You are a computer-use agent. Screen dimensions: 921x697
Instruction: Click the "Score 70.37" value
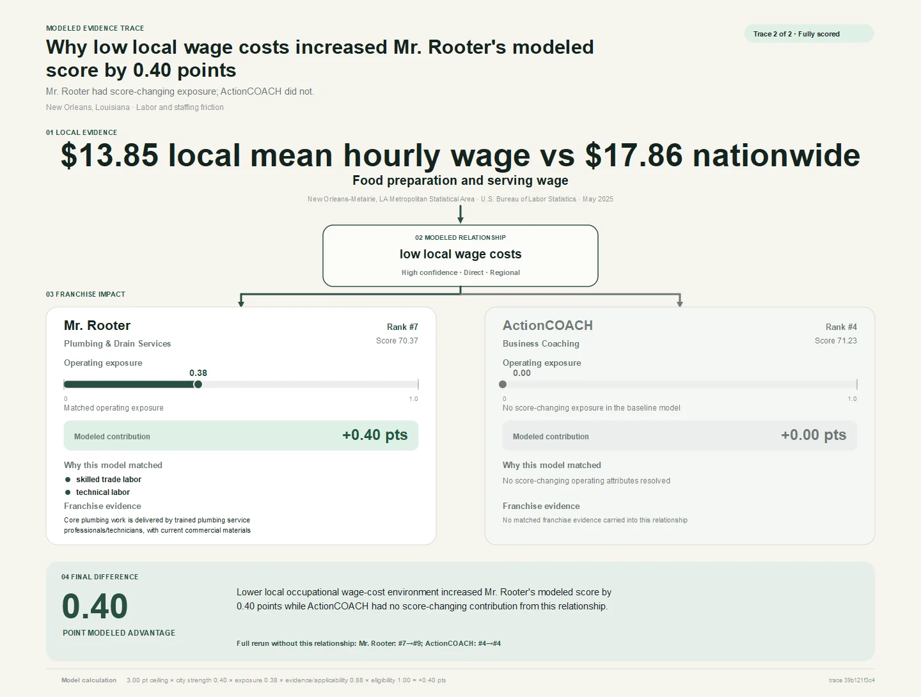pos(397,341)
